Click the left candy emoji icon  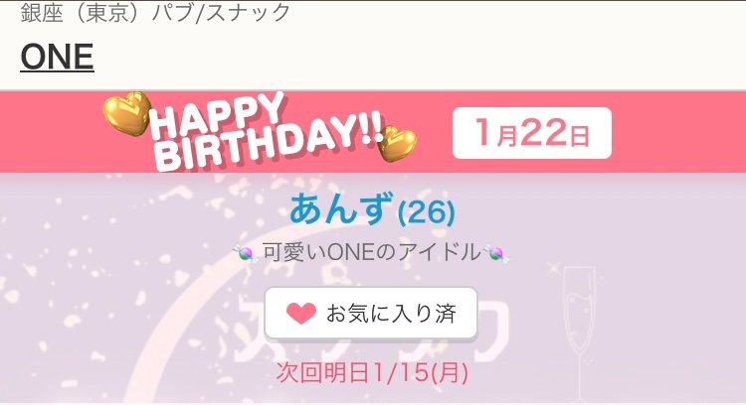(246, 253)
